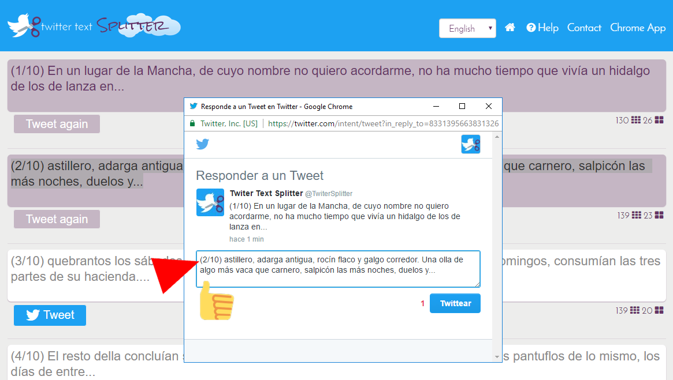Click the @TwiterSplitter handle
This screenshot has height=380, width=673.
tap(329, 194)
